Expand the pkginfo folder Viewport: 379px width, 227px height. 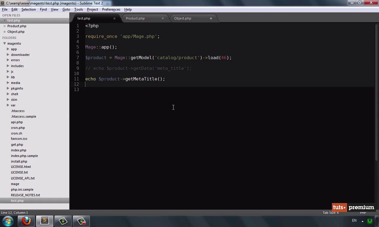[x=8, y=88]
